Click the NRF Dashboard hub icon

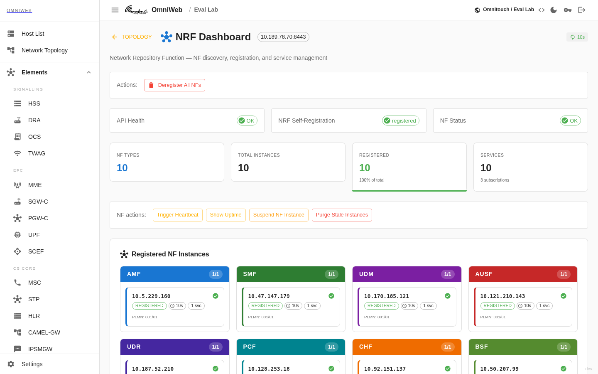click(167, 37)
